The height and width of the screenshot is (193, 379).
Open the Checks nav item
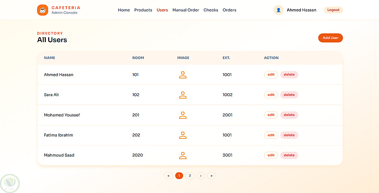pos(211,10)
